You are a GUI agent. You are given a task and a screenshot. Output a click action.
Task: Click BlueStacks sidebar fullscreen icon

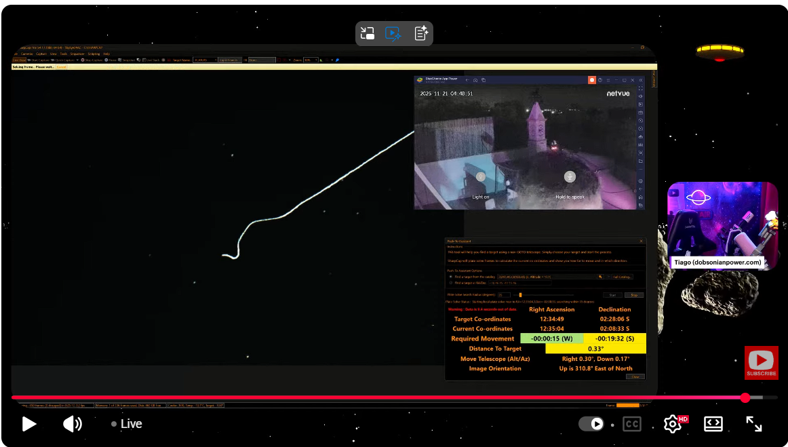tap(640, 88)
